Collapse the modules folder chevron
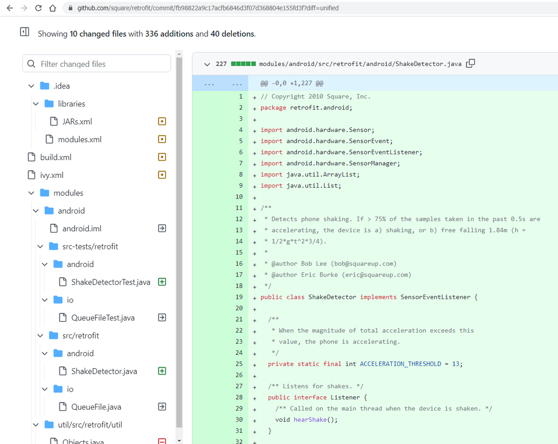This screenshot has width=558, height=444. tap(31, 193)
